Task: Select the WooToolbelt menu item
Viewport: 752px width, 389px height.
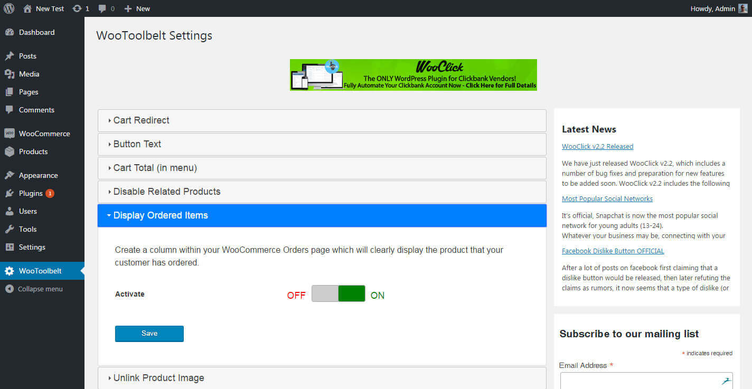Action: tap(42, 271)
